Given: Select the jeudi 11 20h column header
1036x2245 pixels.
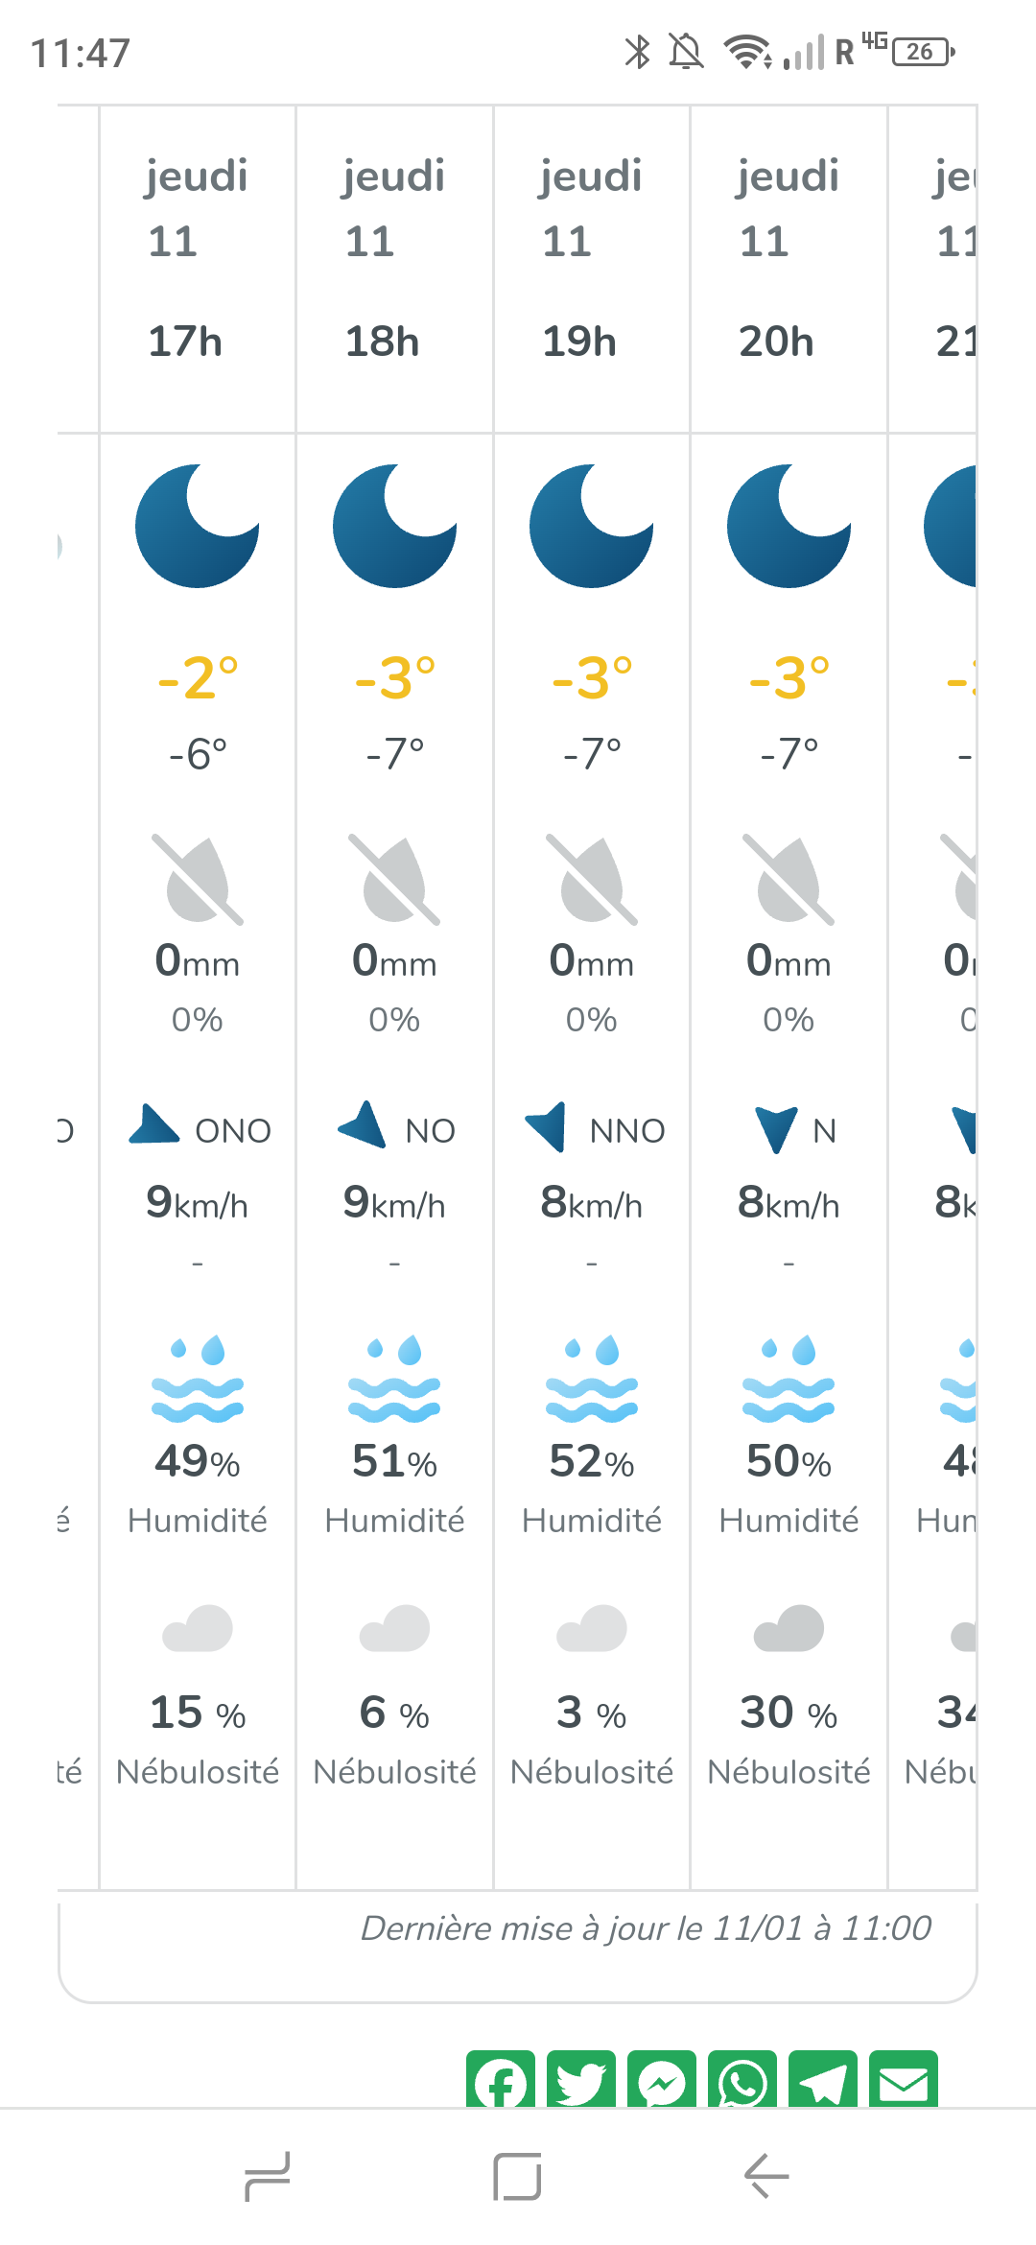Looking at the screenshot, I should point(788,259).
